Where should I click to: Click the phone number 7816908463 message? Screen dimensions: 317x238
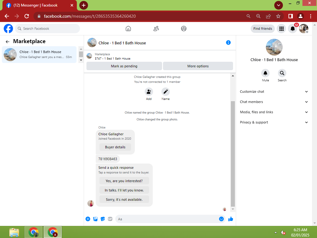tap(108, 159)
